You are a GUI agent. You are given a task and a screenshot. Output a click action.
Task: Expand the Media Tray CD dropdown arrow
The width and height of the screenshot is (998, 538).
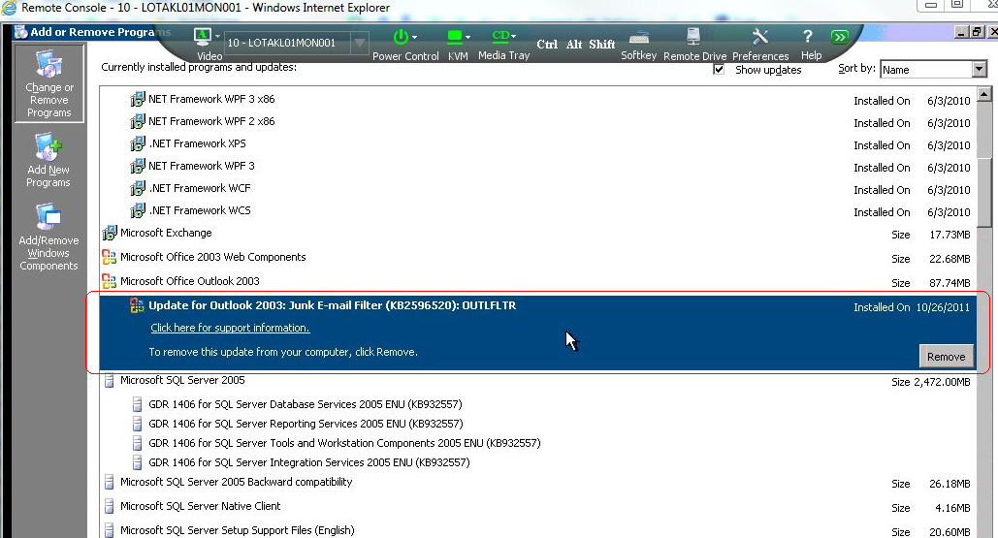pos(514,36)
